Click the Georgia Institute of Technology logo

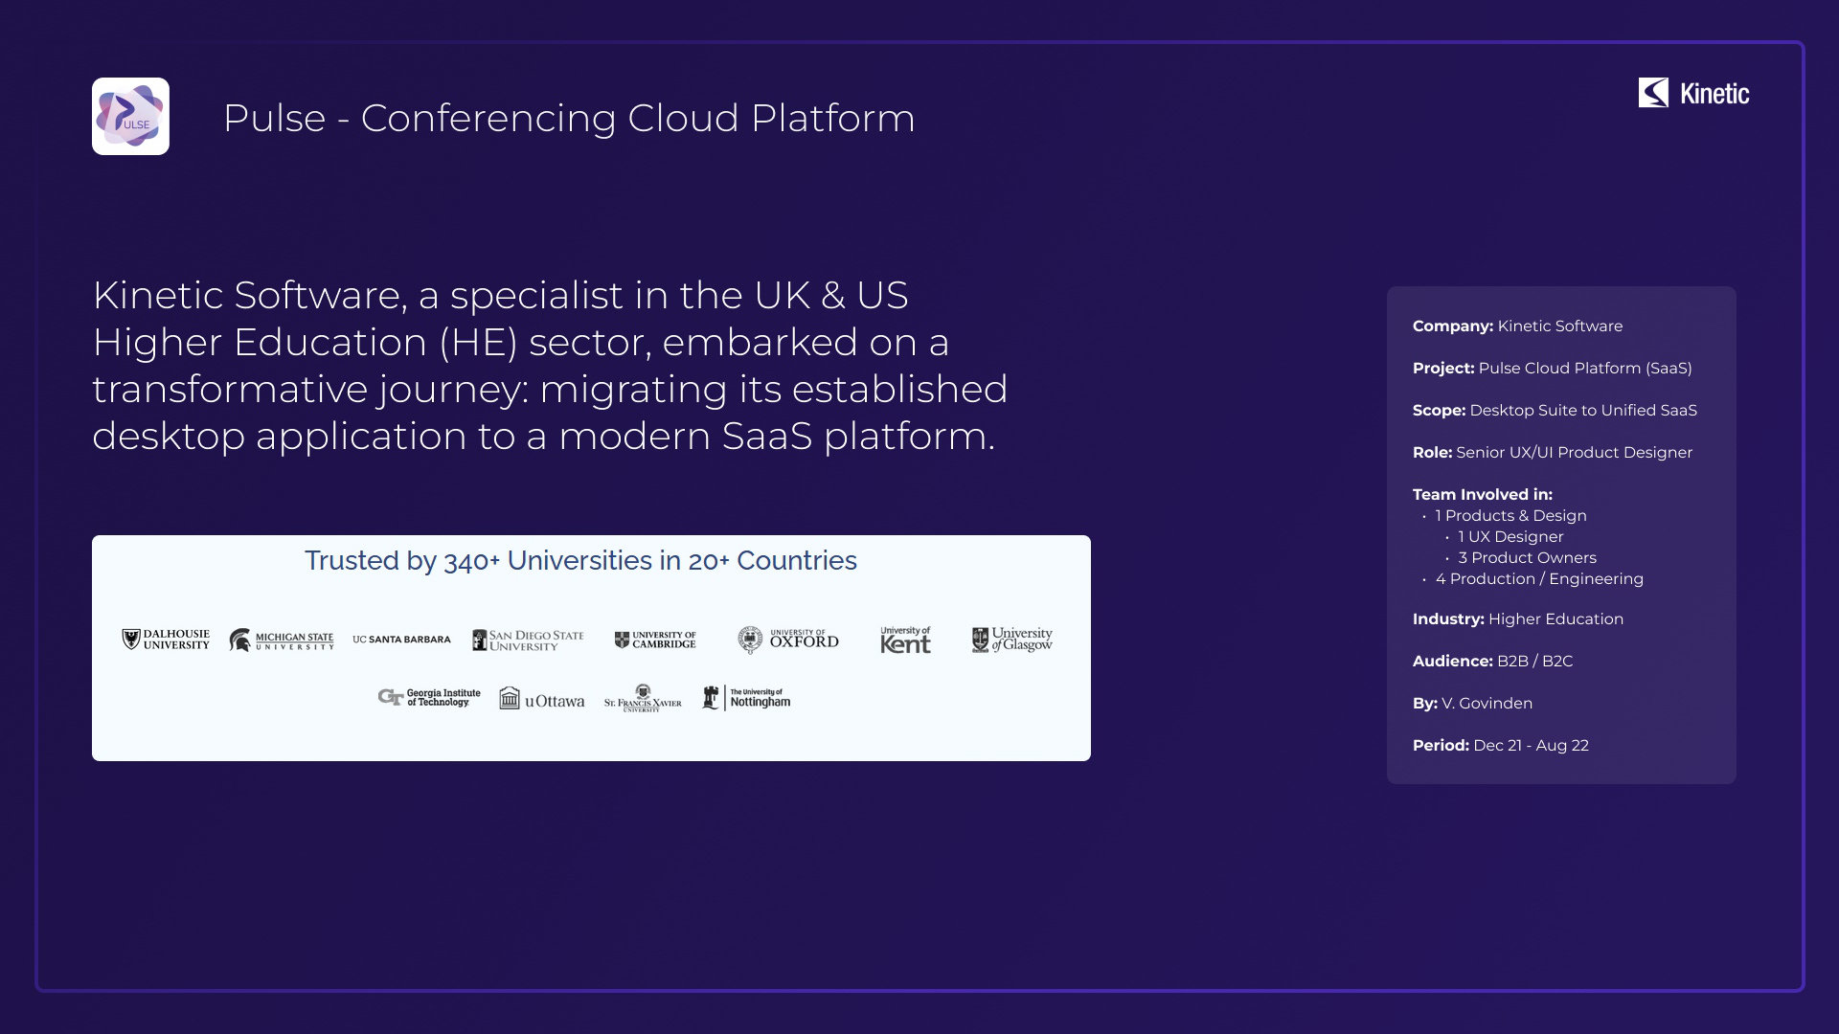429,698
